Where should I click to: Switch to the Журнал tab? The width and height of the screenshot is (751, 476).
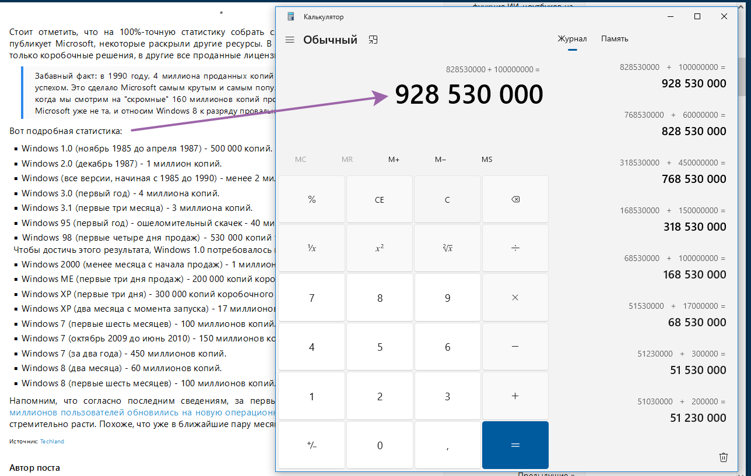[x=572, y=39]
